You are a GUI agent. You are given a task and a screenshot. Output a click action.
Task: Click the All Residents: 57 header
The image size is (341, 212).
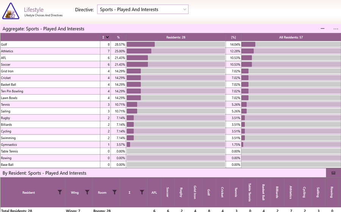point(291,37)
